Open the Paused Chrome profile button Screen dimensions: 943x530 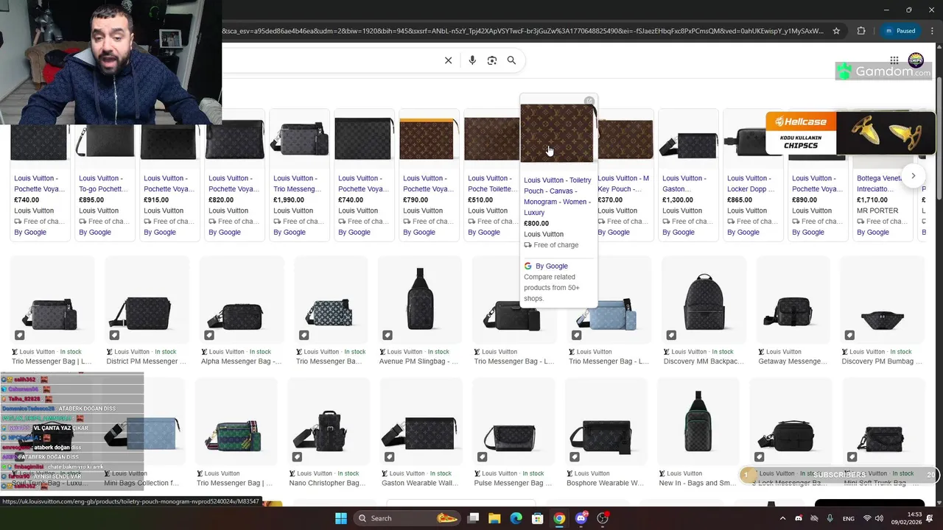(x=900, y=31)
